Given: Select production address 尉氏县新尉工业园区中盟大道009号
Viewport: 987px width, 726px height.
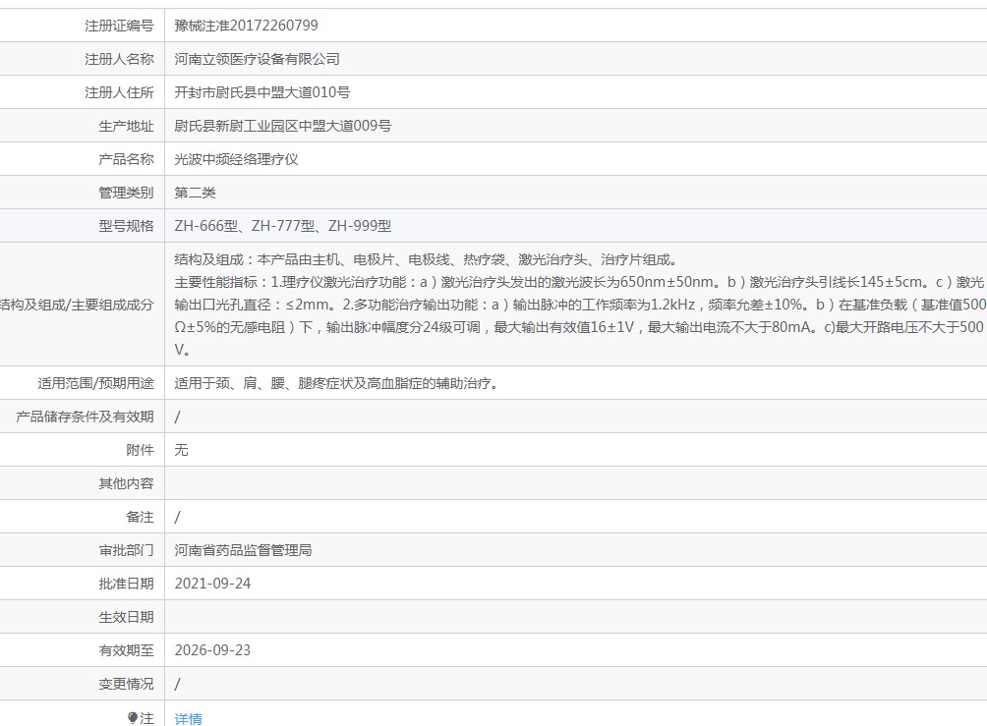Looking at the screenshot, I should click(282, 125).
